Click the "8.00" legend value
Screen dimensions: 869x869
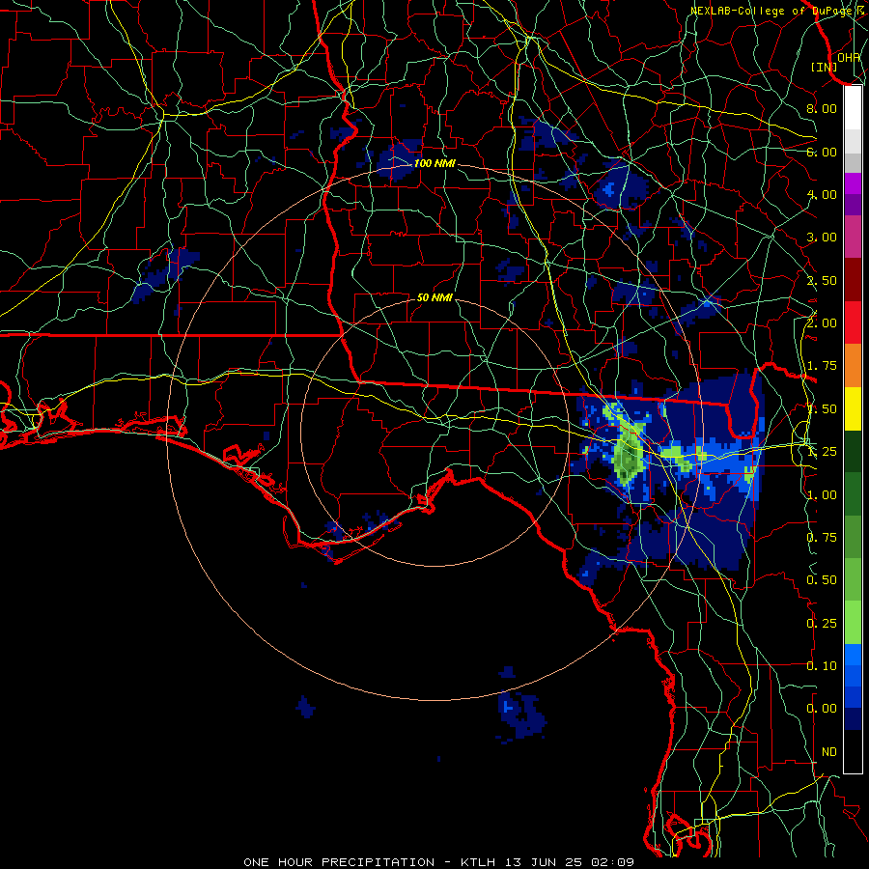click(x=822, y=108)
